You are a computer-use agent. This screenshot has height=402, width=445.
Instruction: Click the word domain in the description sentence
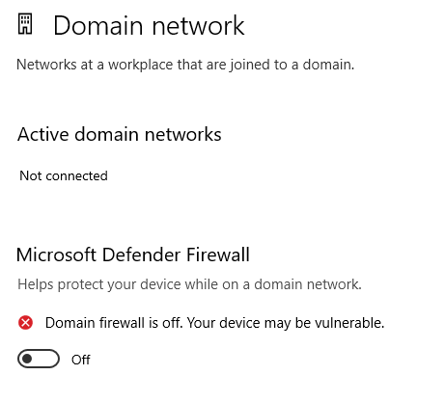[x=328, y=65]
